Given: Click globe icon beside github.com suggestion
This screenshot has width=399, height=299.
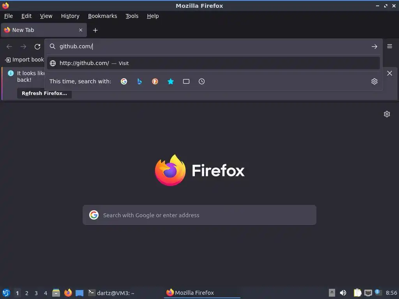Looking at the screenshot, I should point(53,63).
